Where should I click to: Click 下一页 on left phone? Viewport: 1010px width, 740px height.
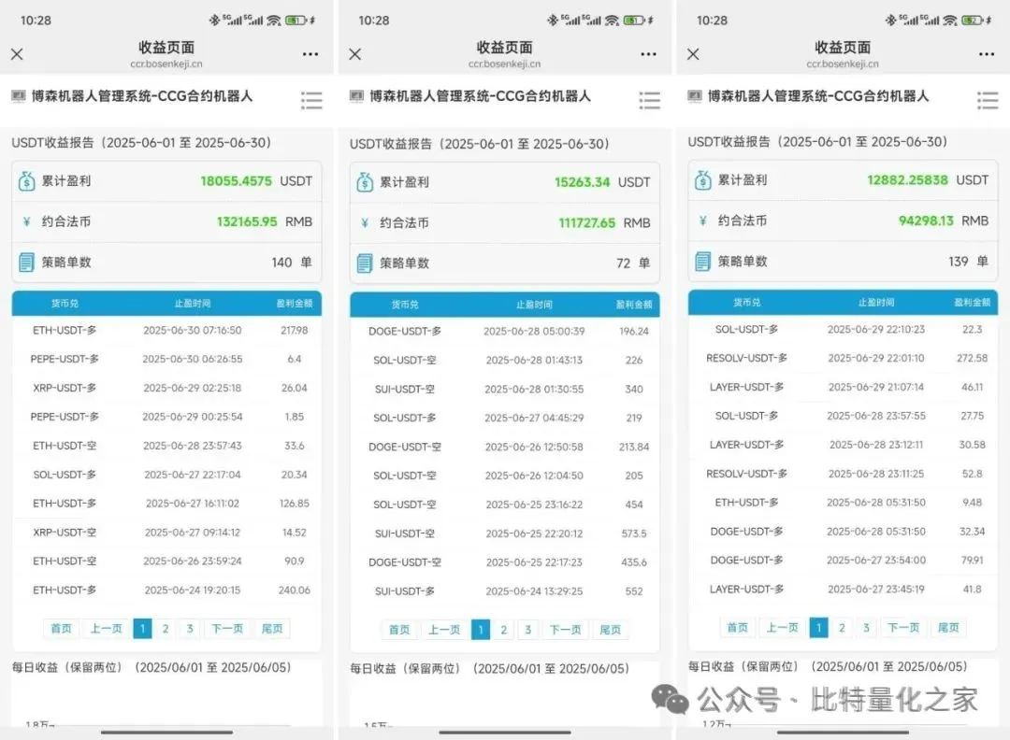click(227, 629)
